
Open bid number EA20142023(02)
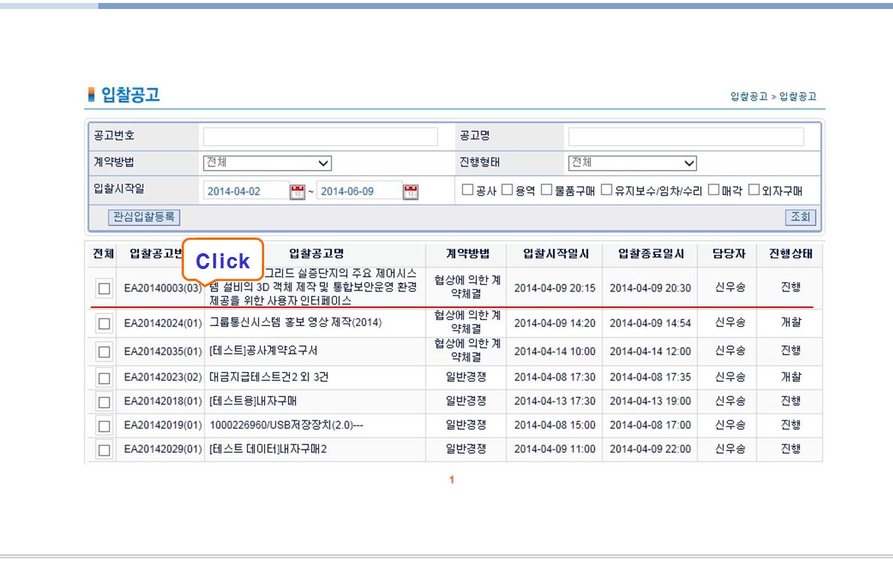(163, 377)
